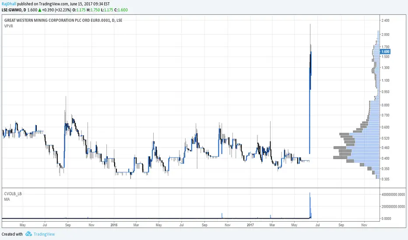Click the 0.600 price axis label

pyautogui.click(x=385, y=127)
